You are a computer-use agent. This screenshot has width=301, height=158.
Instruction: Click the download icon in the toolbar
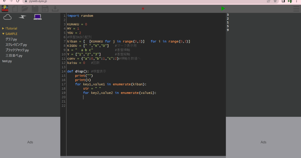(55, 9)
